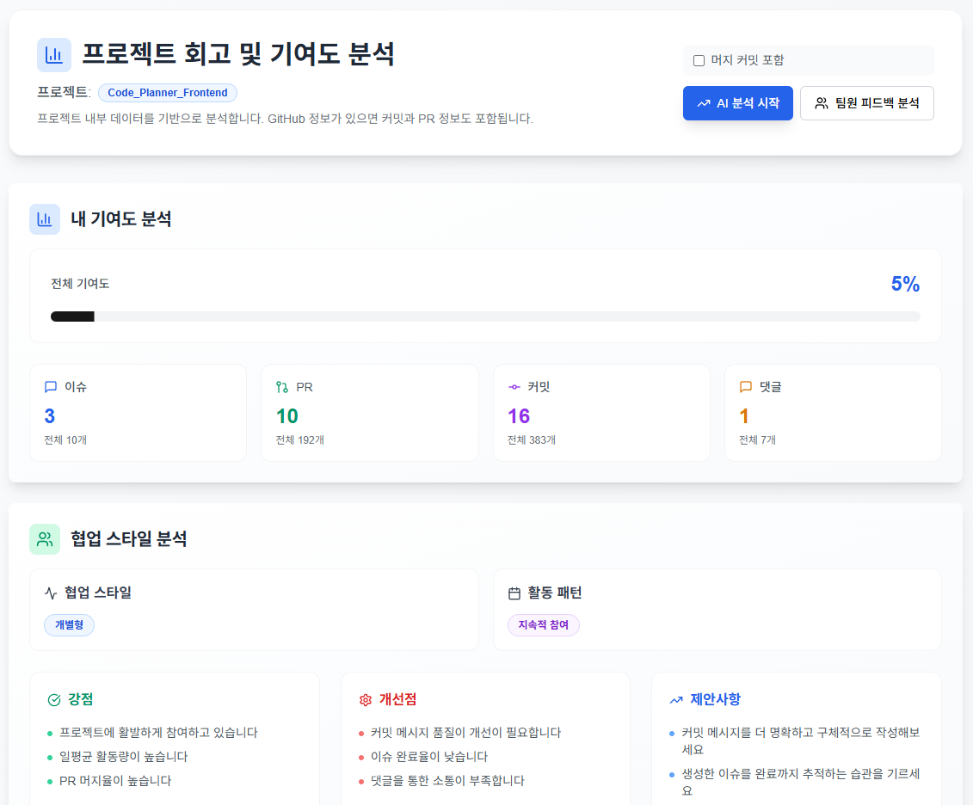Click the 전체 기여도 progress bar
Image resolution: width=973 pixels, height=805 pixels.
tap(485, 316)
